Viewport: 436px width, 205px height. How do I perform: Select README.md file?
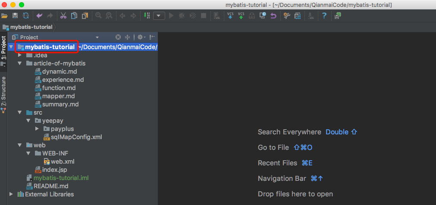click(51, 186)
